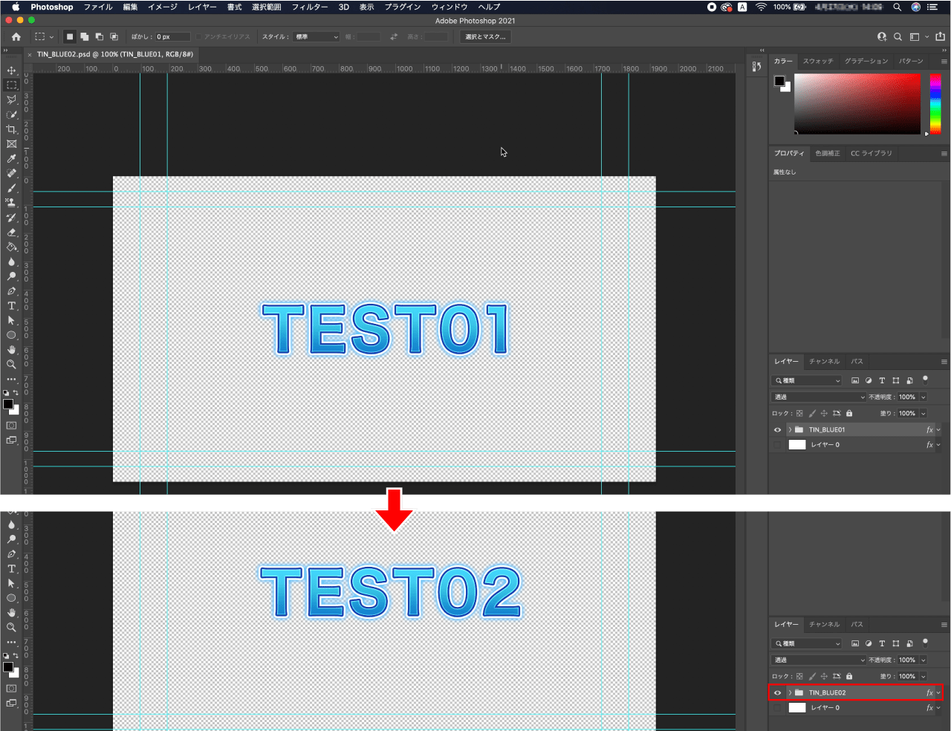Click the hue slider in Color panel
The width and height of the screenshot is (951, 731).
click(x=935, y=104)
